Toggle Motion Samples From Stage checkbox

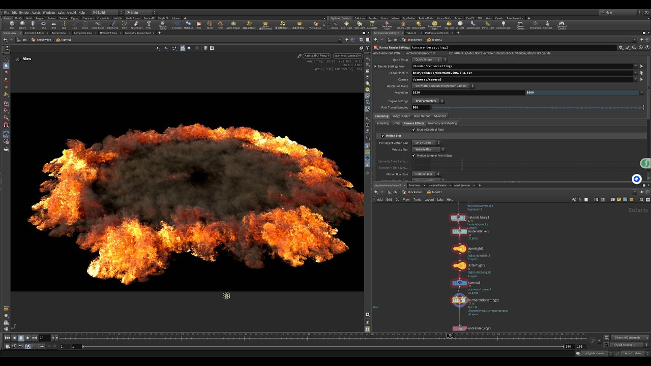click(413, 156)
